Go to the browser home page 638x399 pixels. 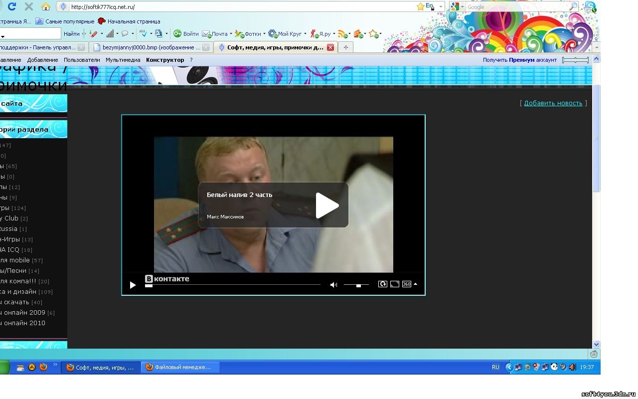pyautogui.click(x=45, y=6)
